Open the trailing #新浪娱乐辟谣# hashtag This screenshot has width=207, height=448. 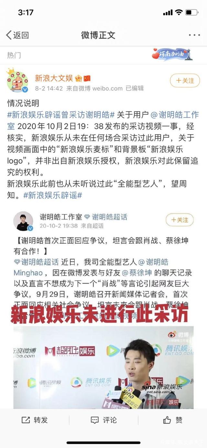[53, 195]
